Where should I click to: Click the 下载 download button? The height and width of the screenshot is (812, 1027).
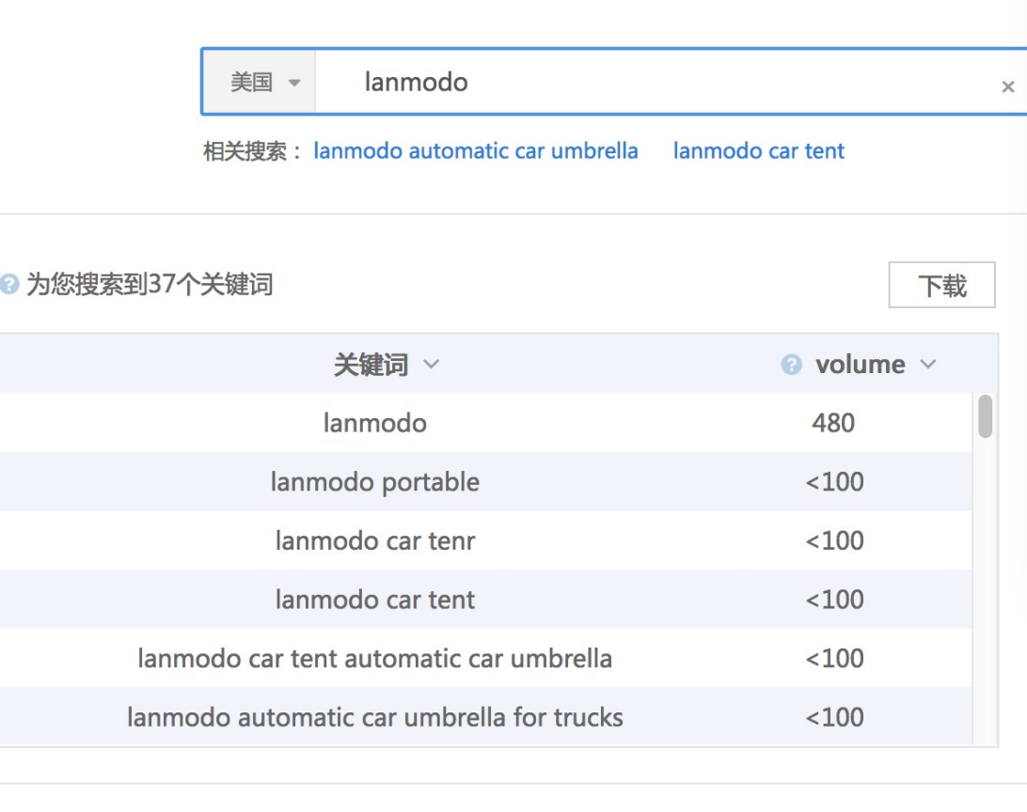pyautogui.click(x=941, y=286)
